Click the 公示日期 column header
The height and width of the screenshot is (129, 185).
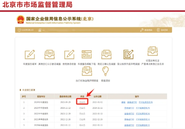pos(97,96)
